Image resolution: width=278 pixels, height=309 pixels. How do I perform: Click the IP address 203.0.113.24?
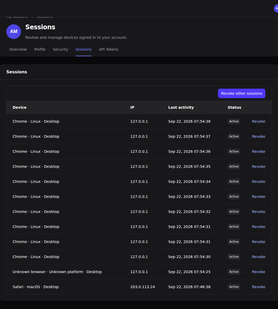[142, 287]
